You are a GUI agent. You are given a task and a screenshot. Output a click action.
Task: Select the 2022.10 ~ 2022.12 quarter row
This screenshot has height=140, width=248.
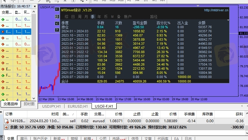(145, 52)
